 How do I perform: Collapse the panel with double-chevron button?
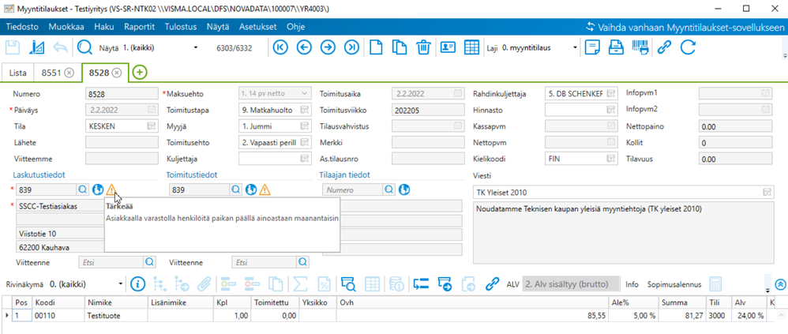point(781,283)
